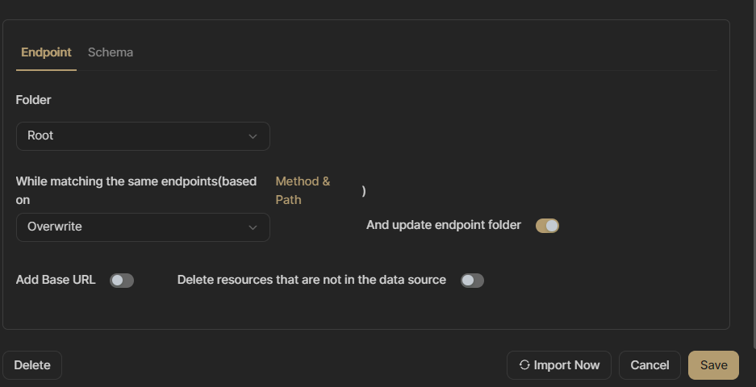This screenshot has height=387, width=756.
Task: Click the Save button
Action: pyautogui.click(x=713, y=365)
